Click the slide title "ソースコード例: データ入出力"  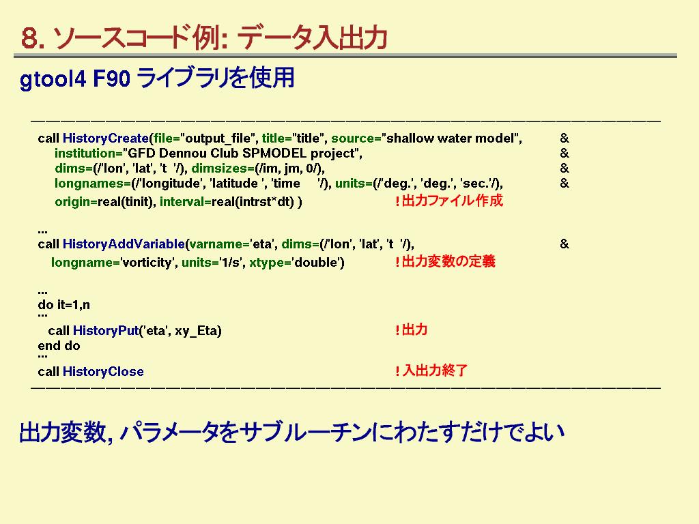click(x=203, y=39)
